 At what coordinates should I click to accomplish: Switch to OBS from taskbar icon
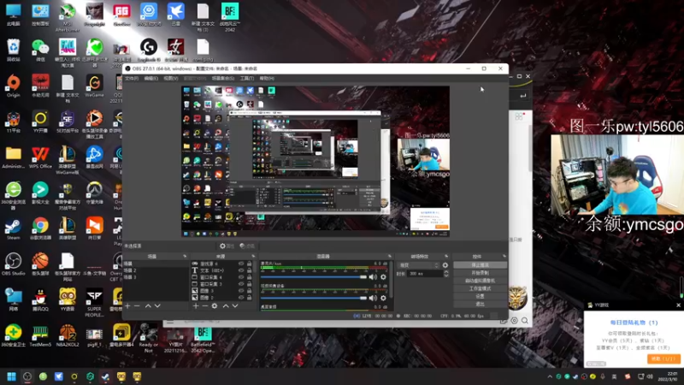pyautogui.click(x=27, y=376)
